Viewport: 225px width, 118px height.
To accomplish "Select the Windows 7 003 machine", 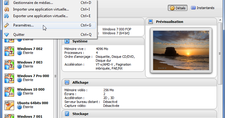I will point(28,64).
